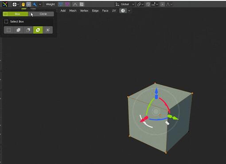The image size is (226, 164).
Task: Click the proportional falloff curve icon
Action: tap(168, 4)
